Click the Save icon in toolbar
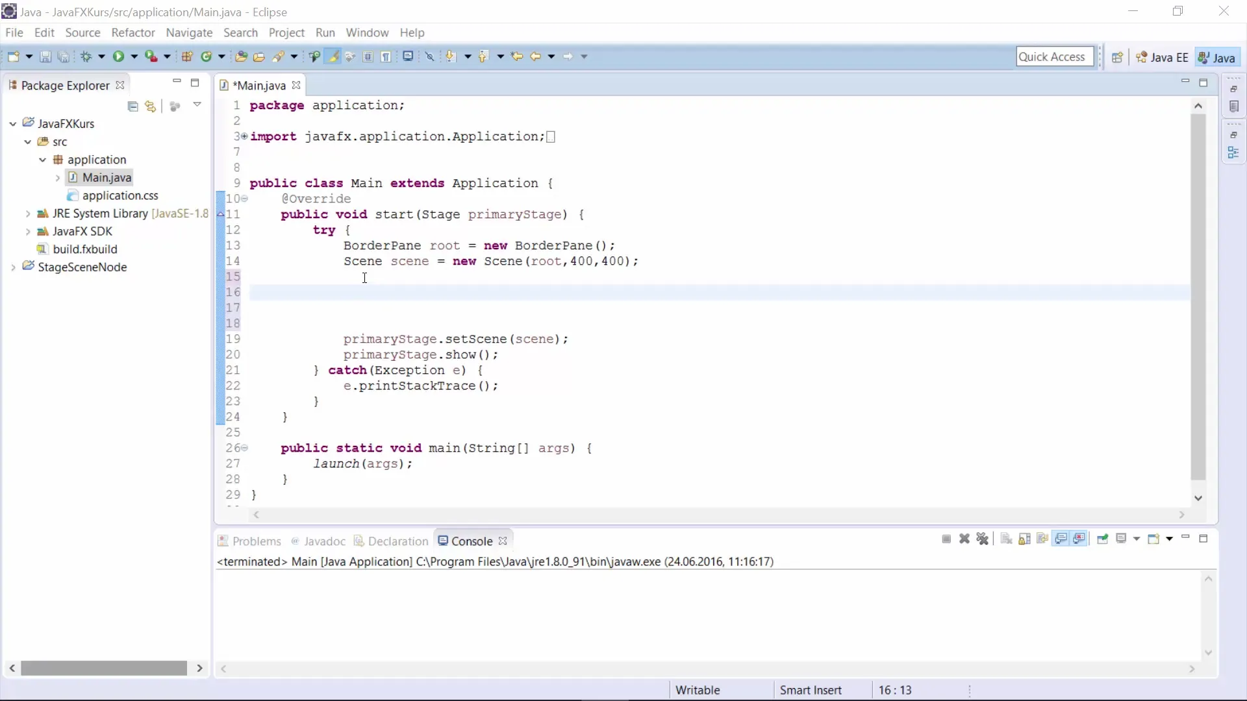This screenshot has height=701, width=1247. (45, 56)
